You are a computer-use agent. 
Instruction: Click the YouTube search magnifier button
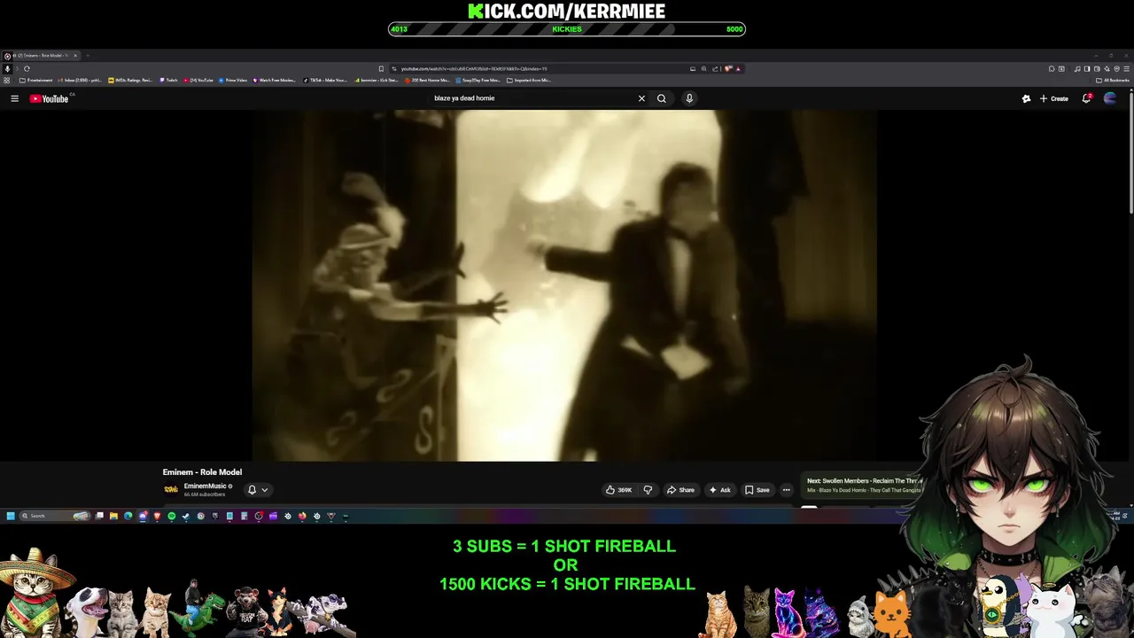pyautogui.click(x=661, y=98)
